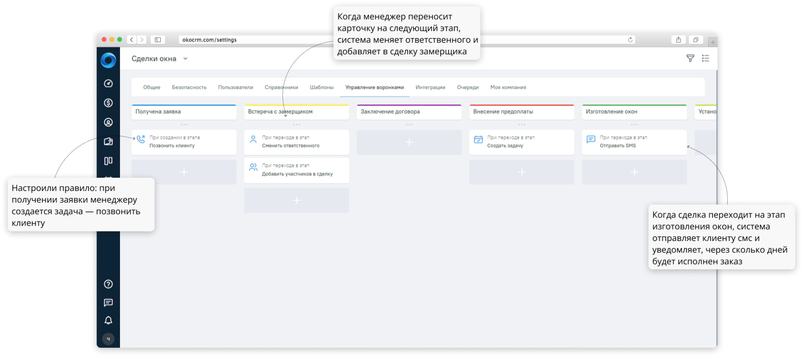Switch to the Пользователи tab
The height and width of the screenshot is (357, 803).
[236, 87]
